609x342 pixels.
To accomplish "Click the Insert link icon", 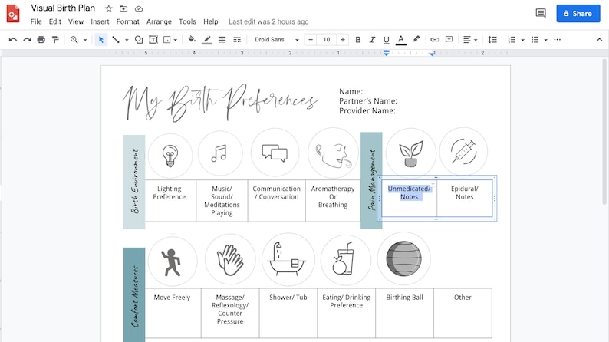I will (x=435, y=40).
